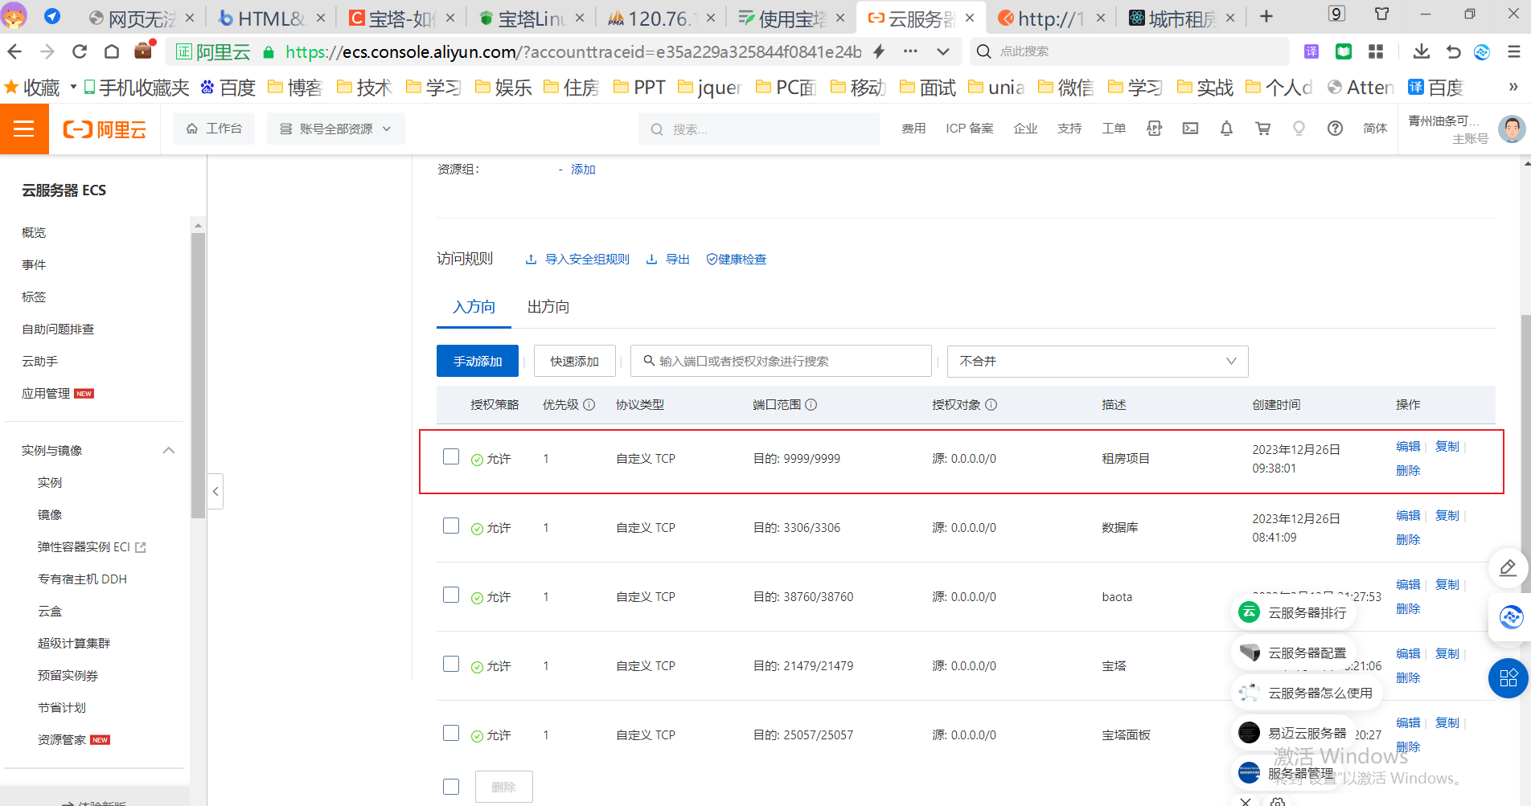Screen dimensions: 1531x806
Task: Click the lightbulb tips icon
Action: point(1299,129)
